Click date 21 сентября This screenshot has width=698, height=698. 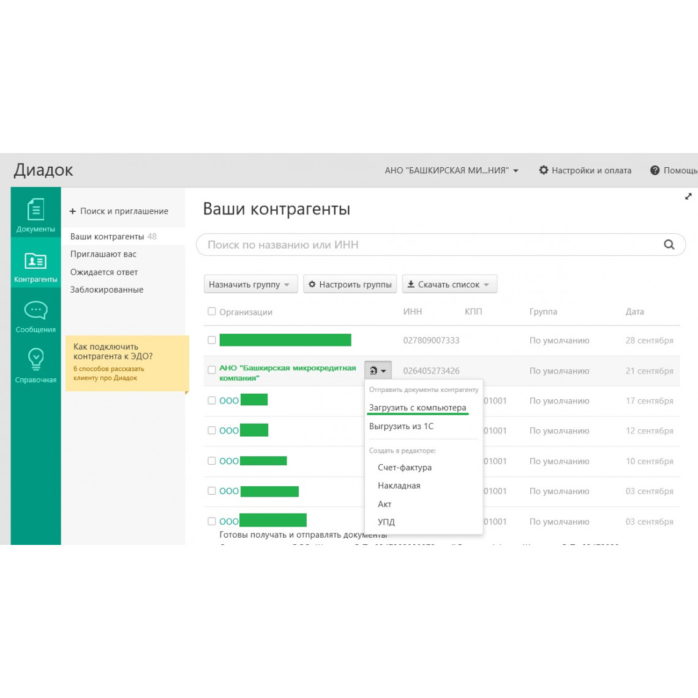pos(650,371)
